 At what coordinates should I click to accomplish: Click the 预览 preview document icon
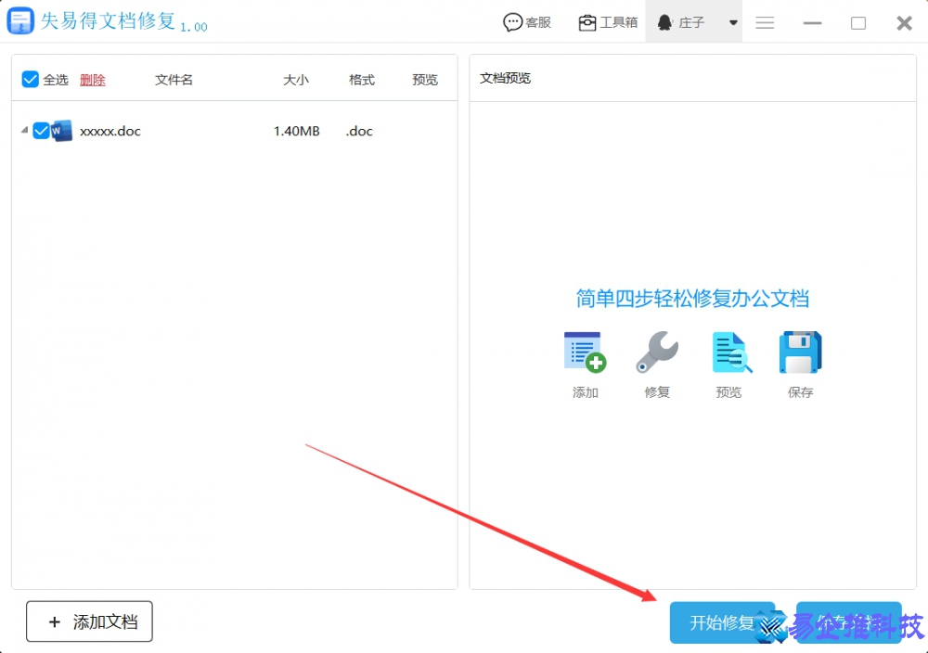729,352
